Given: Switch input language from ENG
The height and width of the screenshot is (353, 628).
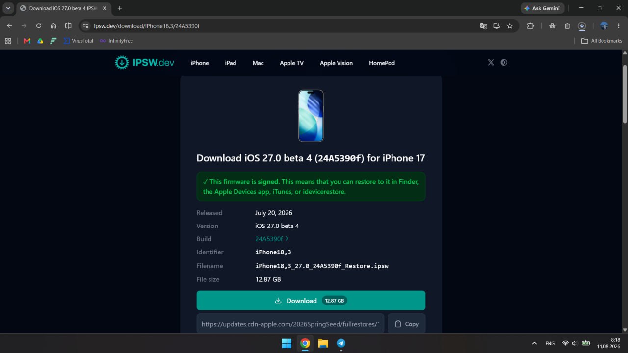Looking at the screenshot, I should (550, 343).
